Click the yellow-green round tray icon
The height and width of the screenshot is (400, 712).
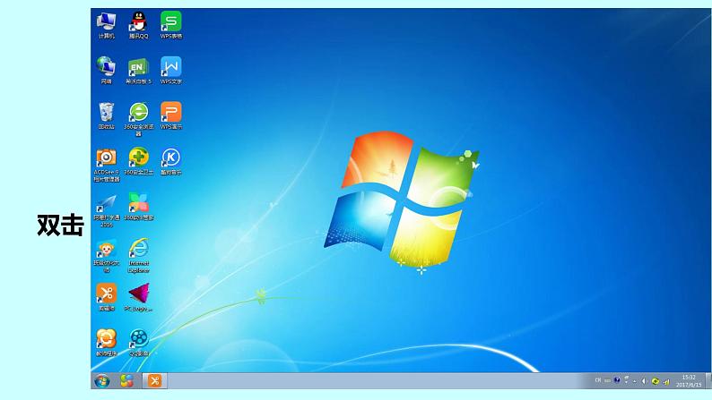tap(655, 381)
